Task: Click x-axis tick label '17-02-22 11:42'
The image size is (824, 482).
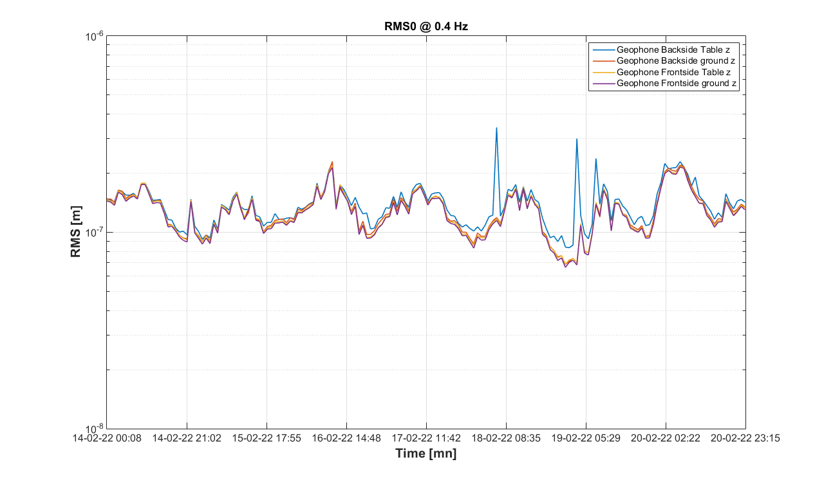Action: pos(426,438)
